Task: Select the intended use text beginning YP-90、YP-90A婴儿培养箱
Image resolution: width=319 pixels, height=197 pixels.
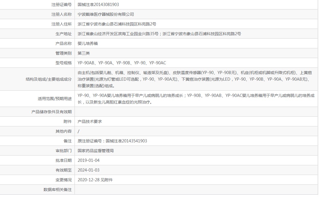Action: pyautogui.click(x=196, y=99)
